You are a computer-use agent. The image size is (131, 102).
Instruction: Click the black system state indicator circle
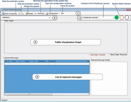127,17
